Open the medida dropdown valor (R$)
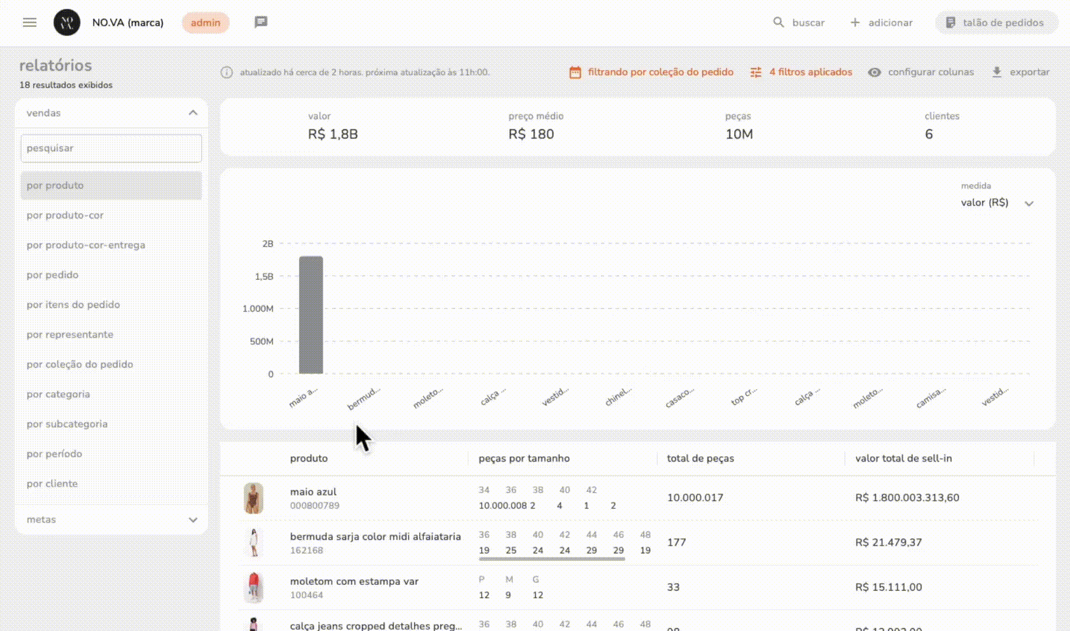Screen dimensions: 1070x631 click(997, 203)
